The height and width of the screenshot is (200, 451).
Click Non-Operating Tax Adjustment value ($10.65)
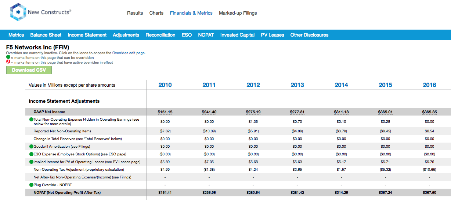pyautogui.click(x=430, y=170)
